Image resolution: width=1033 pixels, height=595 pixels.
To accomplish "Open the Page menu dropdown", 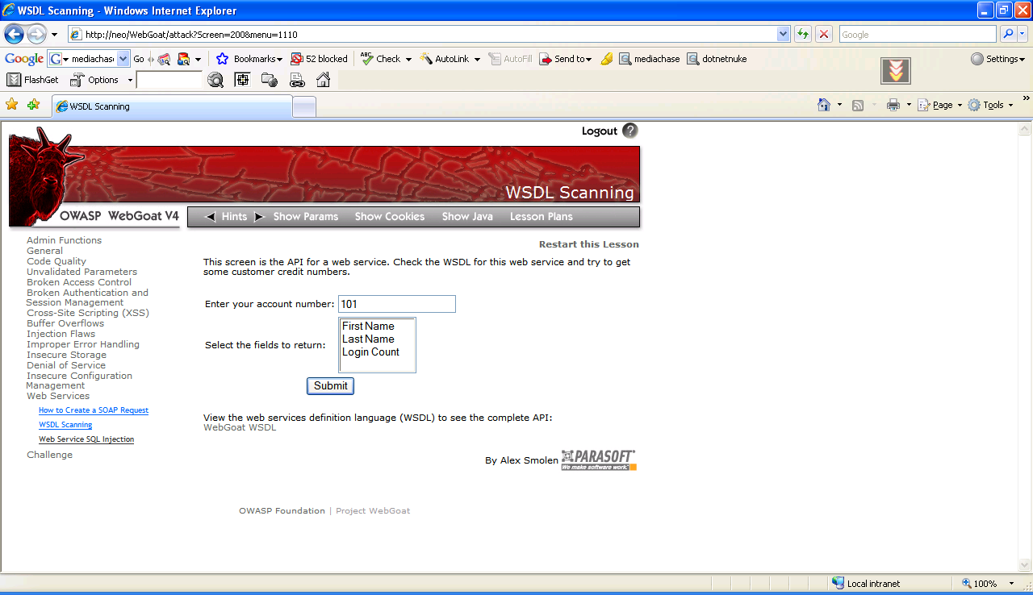I will (x=940, y=105).
